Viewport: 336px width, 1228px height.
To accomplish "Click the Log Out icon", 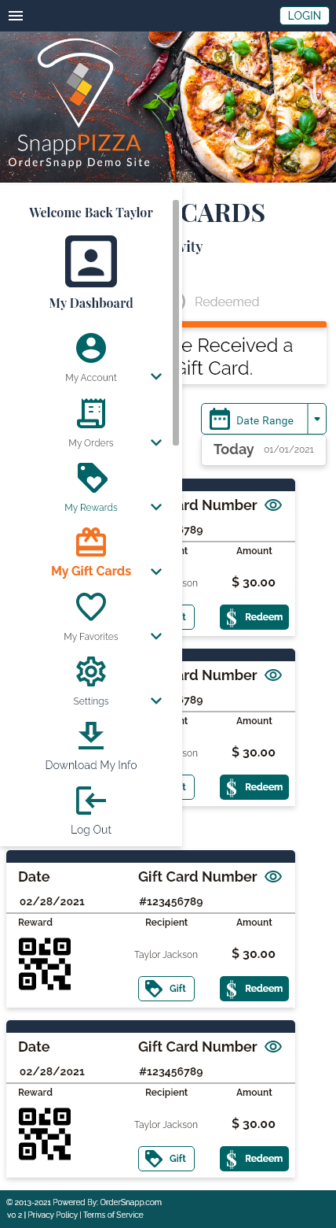I will 91,801.
